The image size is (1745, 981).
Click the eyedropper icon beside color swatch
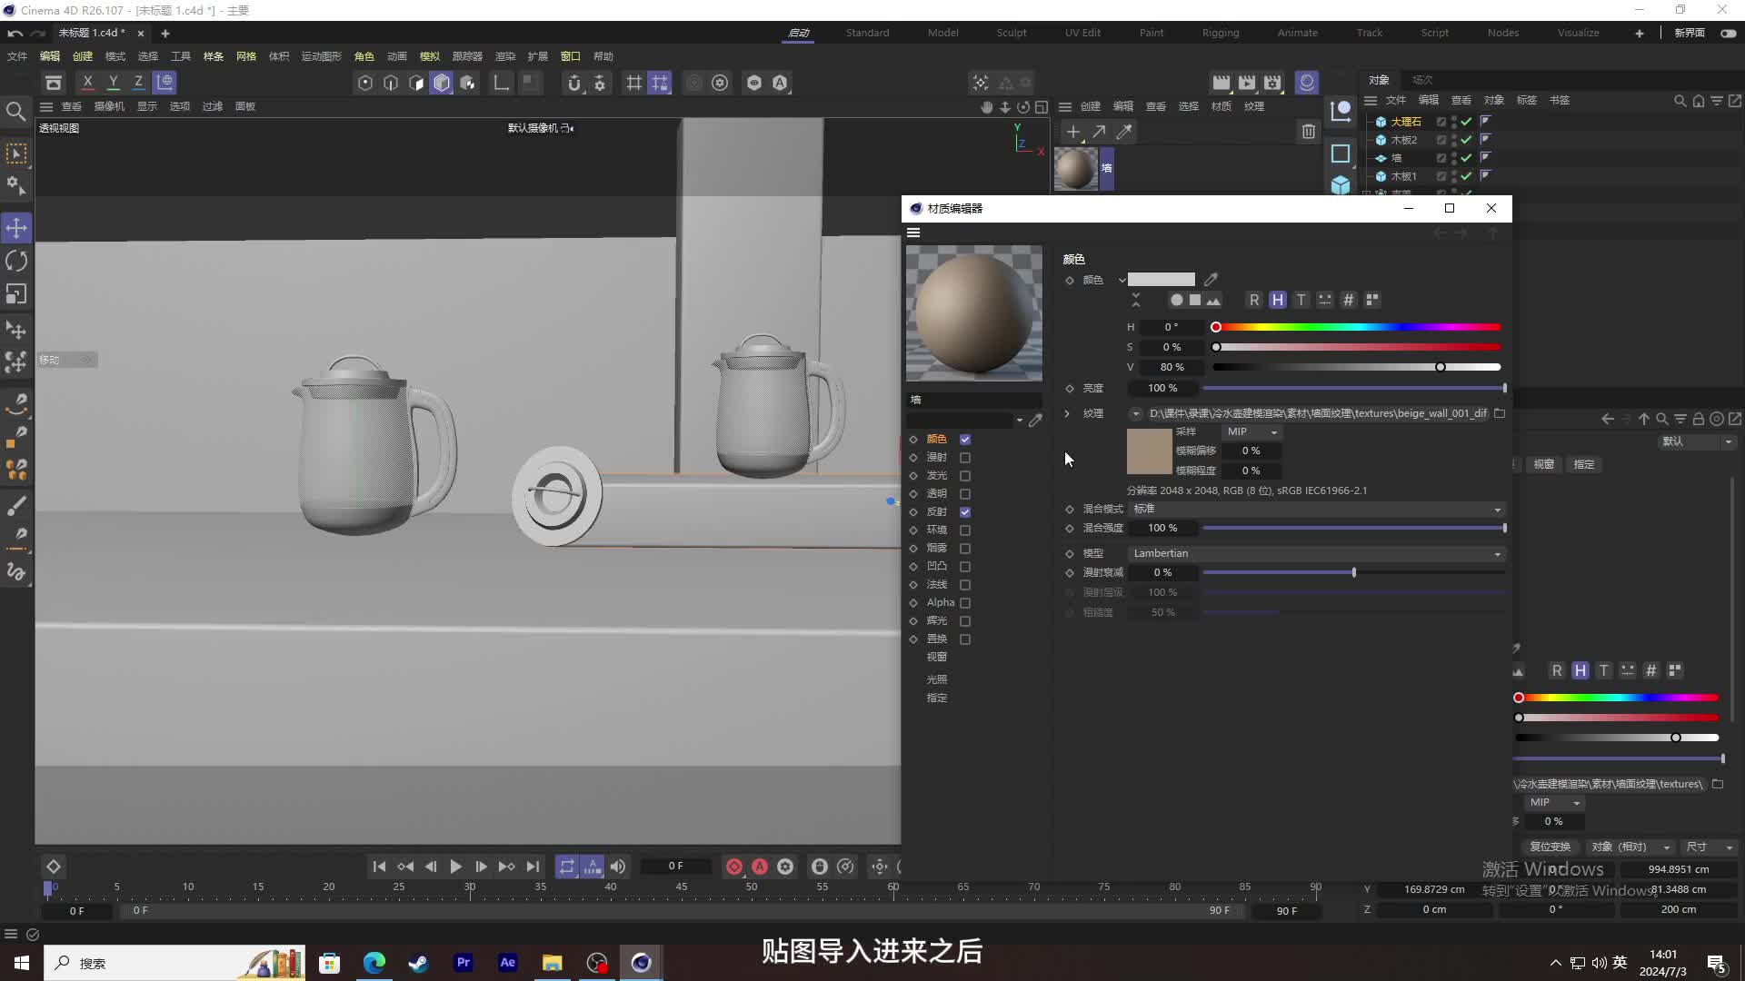(1211, 280)
